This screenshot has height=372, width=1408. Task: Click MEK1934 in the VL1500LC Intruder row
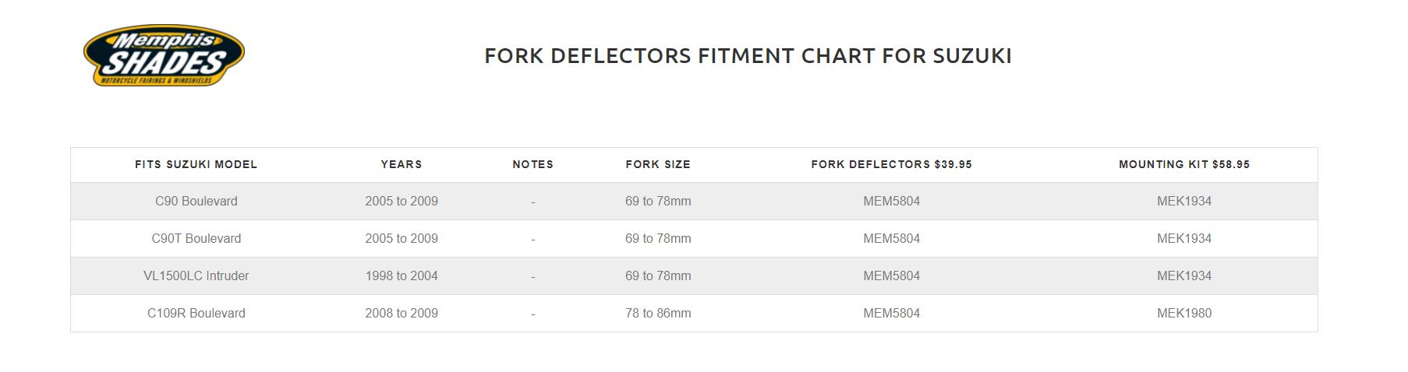(1183, 276)
